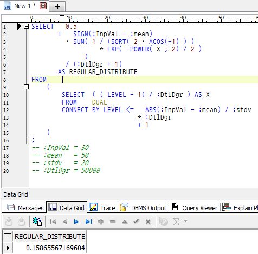Jump to the last record
Viewport: 258px width, 254px height.
[x=88, y=222]
